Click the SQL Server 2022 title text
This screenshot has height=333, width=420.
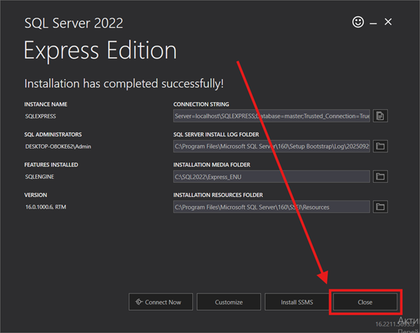[x=73, y=23]
